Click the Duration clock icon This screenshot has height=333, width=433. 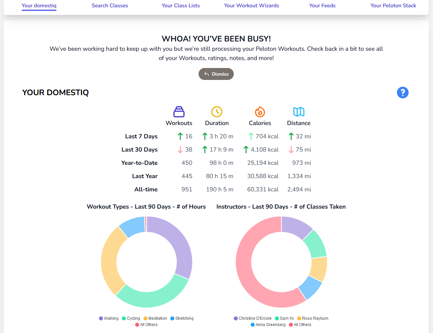pos(217,112)
